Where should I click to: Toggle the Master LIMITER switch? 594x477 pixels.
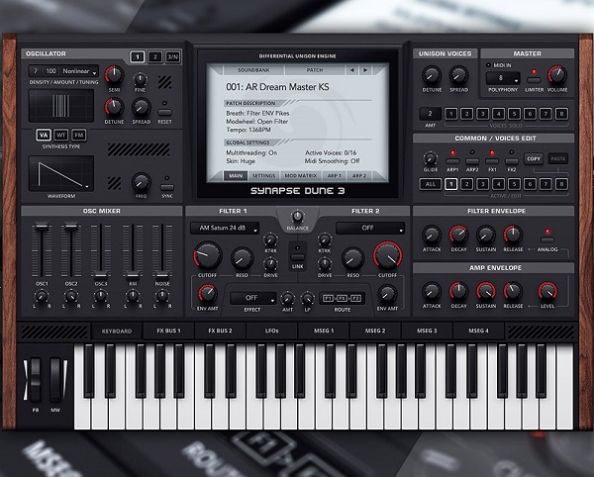[x=534, y=80]
